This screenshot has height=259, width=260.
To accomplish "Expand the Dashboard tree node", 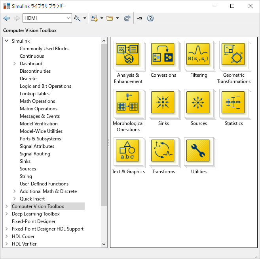I will pos(14,64).
